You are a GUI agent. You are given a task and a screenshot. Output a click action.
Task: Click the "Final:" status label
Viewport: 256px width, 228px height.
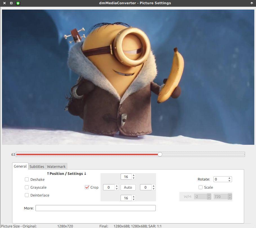(104, 226)
